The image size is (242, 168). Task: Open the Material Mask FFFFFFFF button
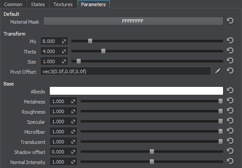(133, 21)
